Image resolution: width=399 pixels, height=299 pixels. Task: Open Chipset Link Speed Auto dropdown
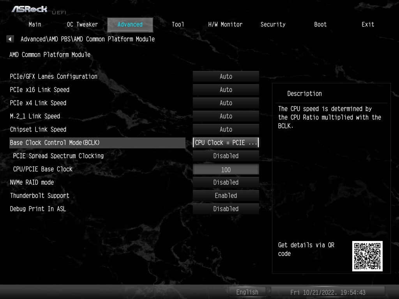[226, 129]
